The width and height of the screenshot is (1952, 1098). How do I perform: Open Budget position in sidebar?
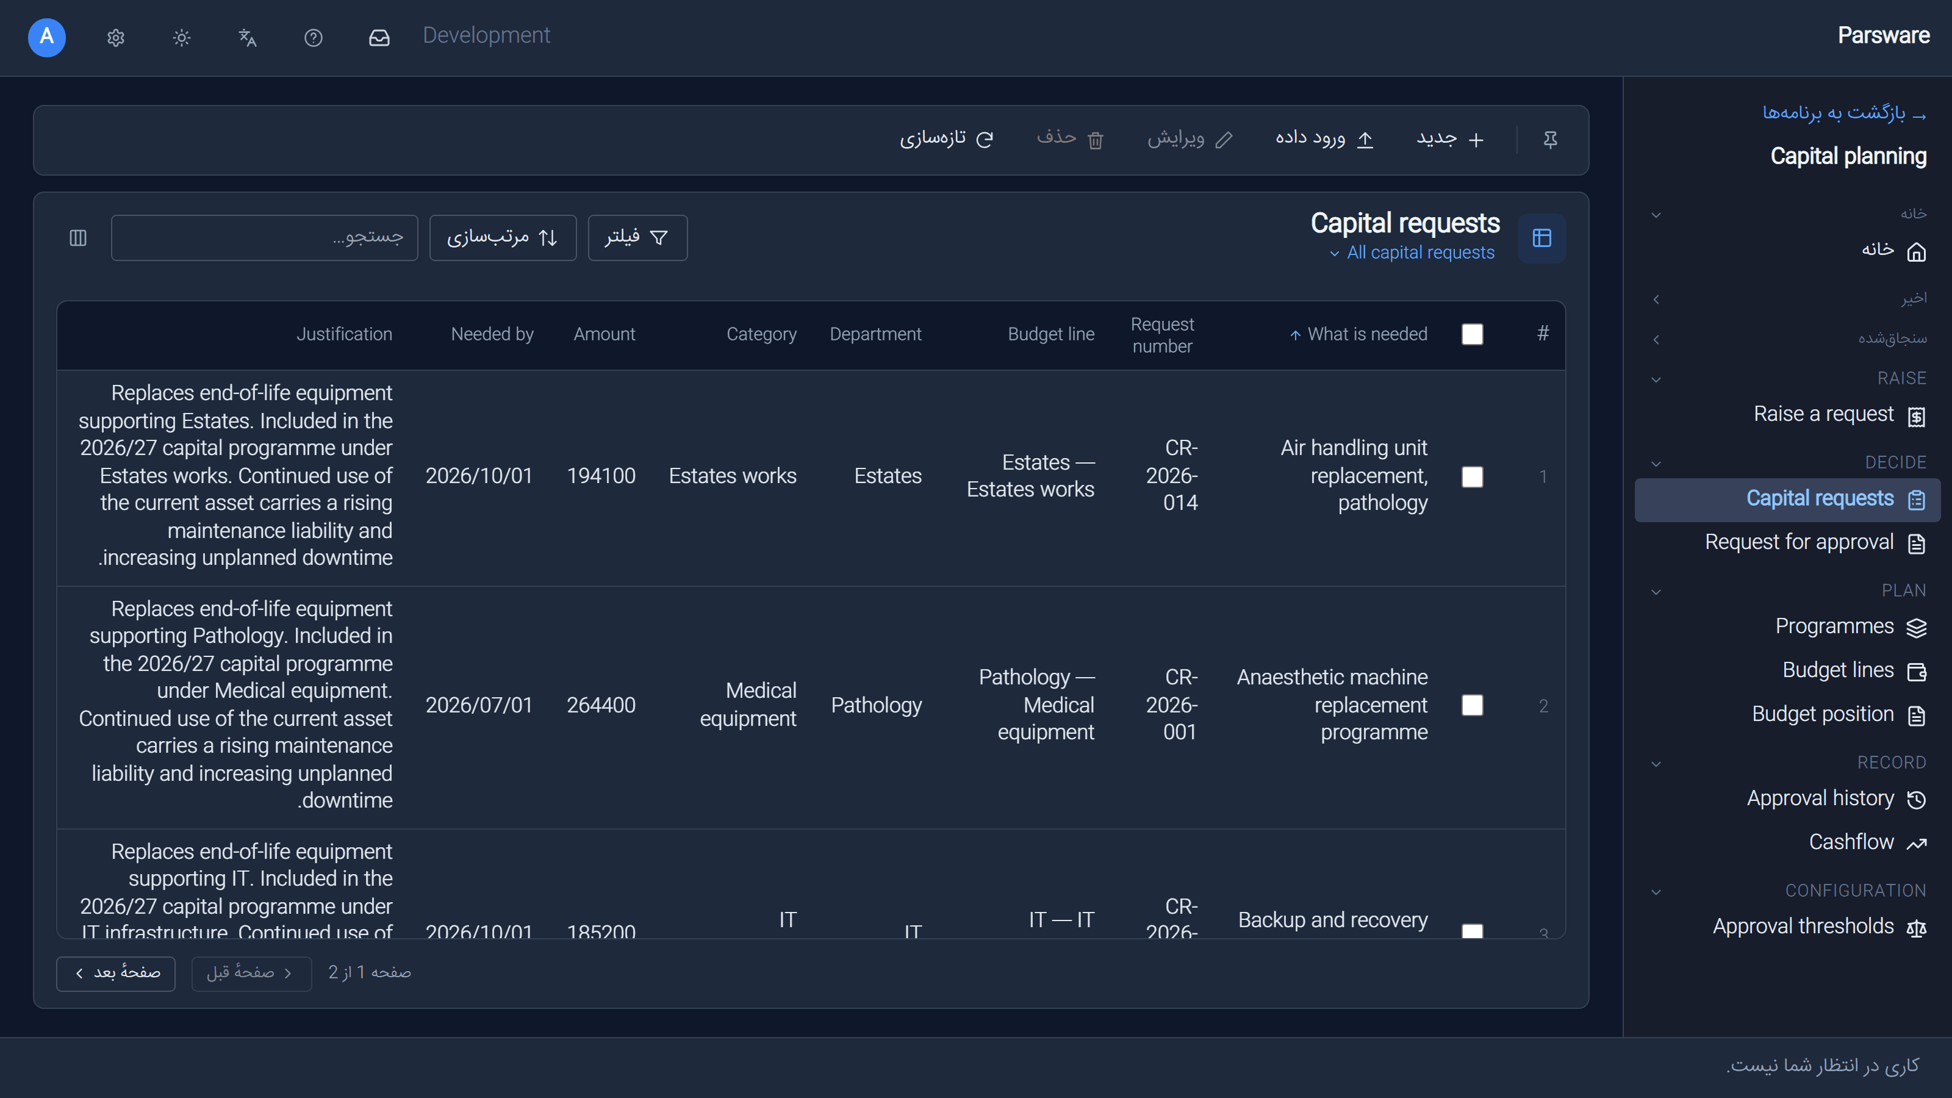1787,714
